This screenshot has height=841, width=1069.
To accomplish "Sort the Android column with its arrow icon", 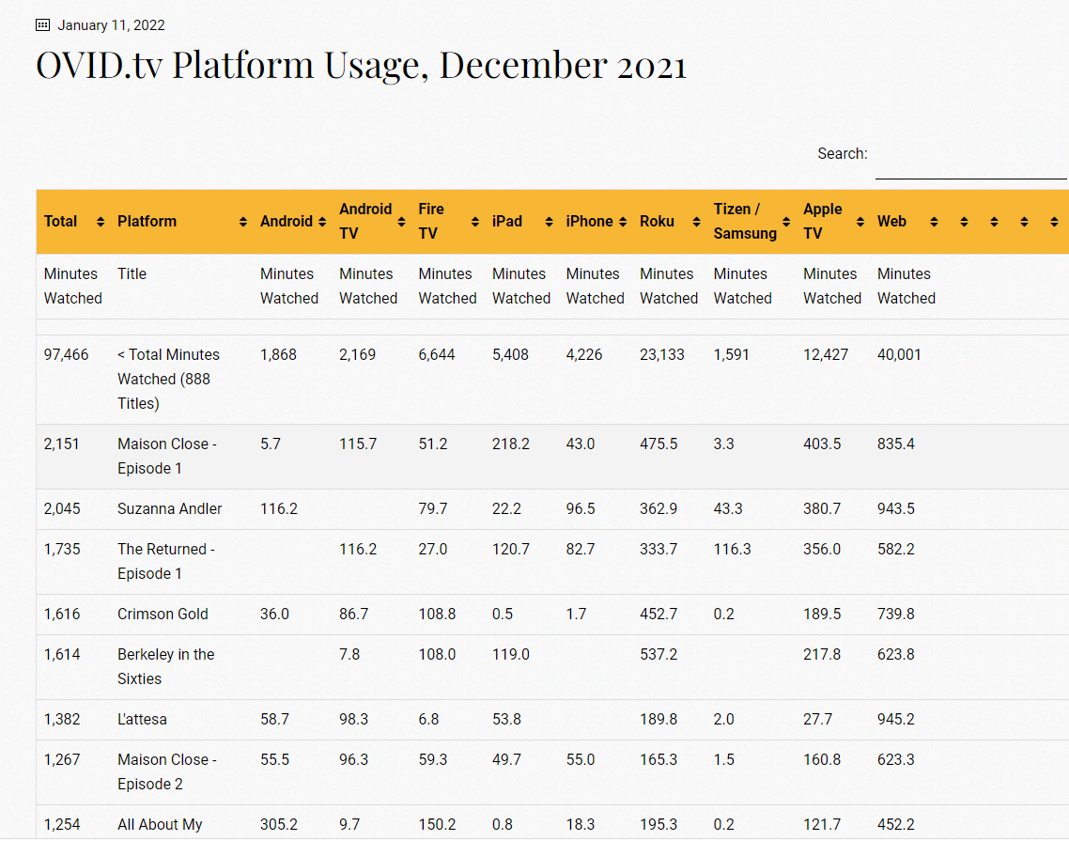I will [x=322, y=222].
